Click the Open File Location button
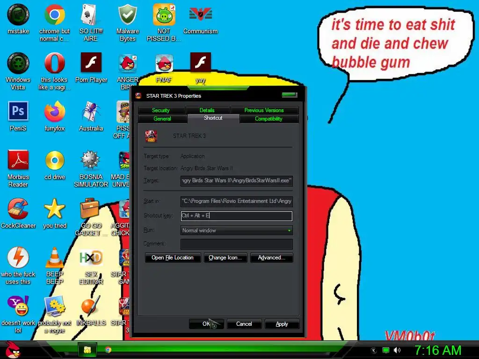This screenshot has height=359, width=479. [173, 258]
